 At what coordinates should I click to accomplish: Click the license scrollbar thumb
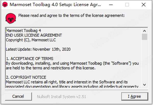[145, 37]
